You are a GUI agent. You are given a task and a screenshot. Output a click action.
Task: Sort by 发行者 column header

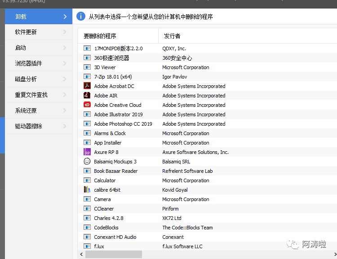pos(248,36)
